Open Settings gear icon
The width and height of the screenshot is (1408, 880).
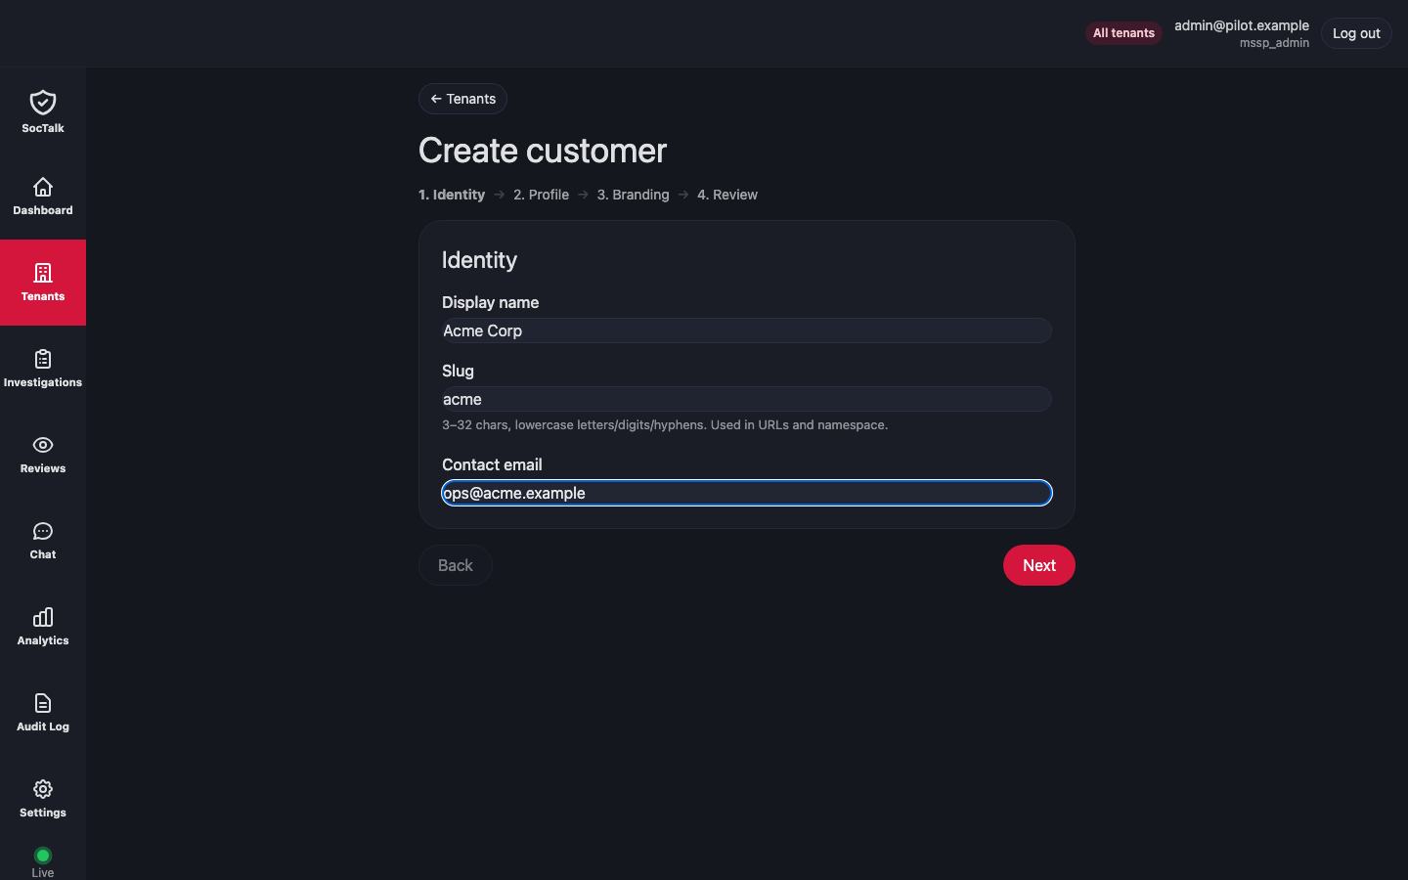43,789
